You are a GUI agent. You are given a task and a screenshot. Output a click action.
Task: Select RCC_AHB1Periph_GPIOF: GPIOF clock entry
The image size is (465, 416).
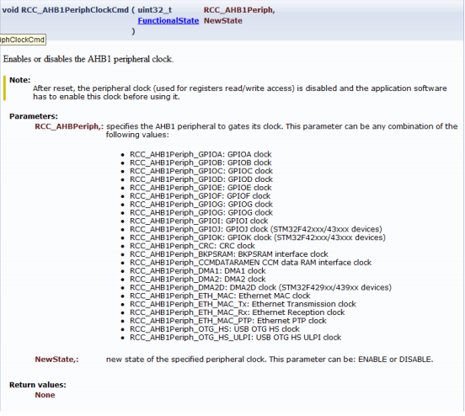coord(200,196)
